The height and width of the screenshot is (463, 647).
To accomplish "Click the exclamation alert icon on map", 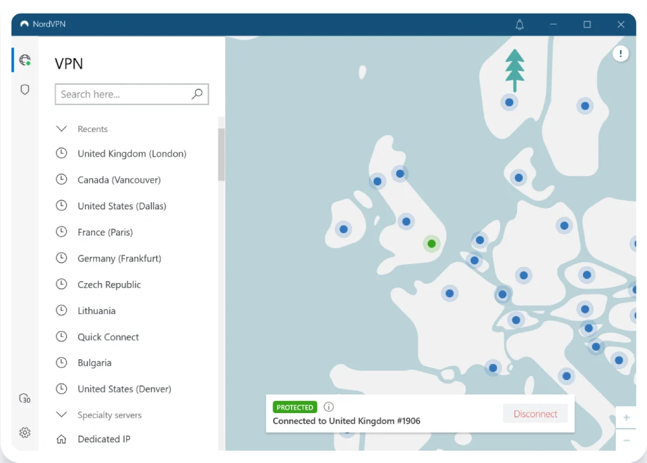I will coord(620,54).
